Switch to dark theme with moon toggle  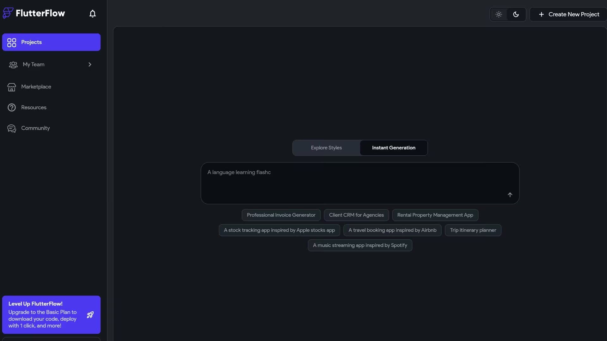point(516,15)
